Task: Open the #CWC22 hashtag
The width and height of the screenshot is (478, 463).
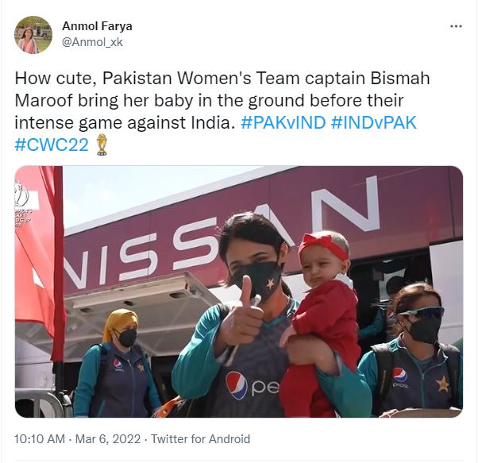Action: click(x=52, y=145)
